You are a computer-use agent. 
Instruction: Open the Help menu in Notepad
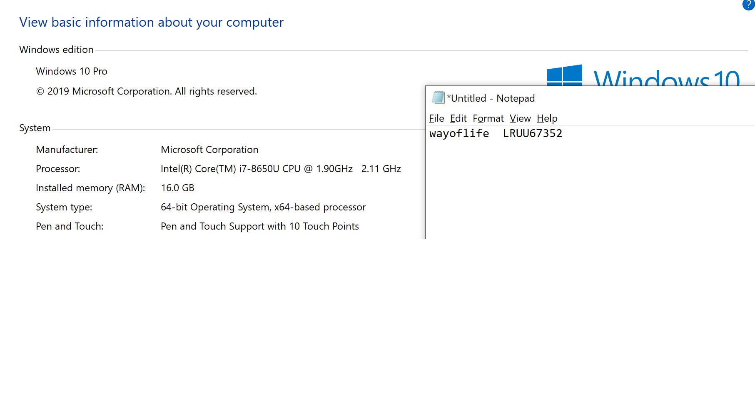pos(547,118)
